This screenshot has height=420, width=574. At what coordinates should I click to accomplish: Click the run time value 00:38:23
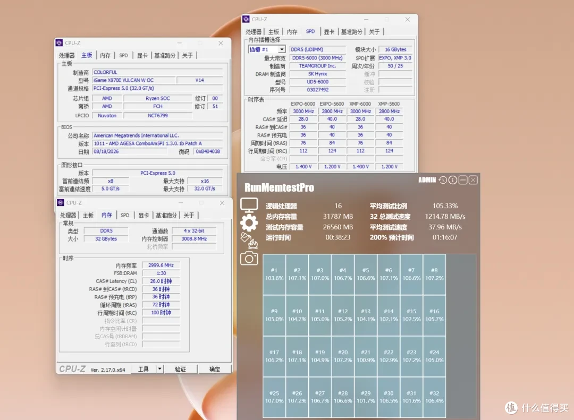338,237
